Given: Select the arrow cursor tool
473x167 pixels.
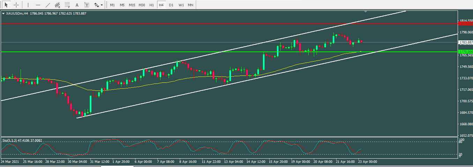Looking at the screenshot, I should click(6, 5).
